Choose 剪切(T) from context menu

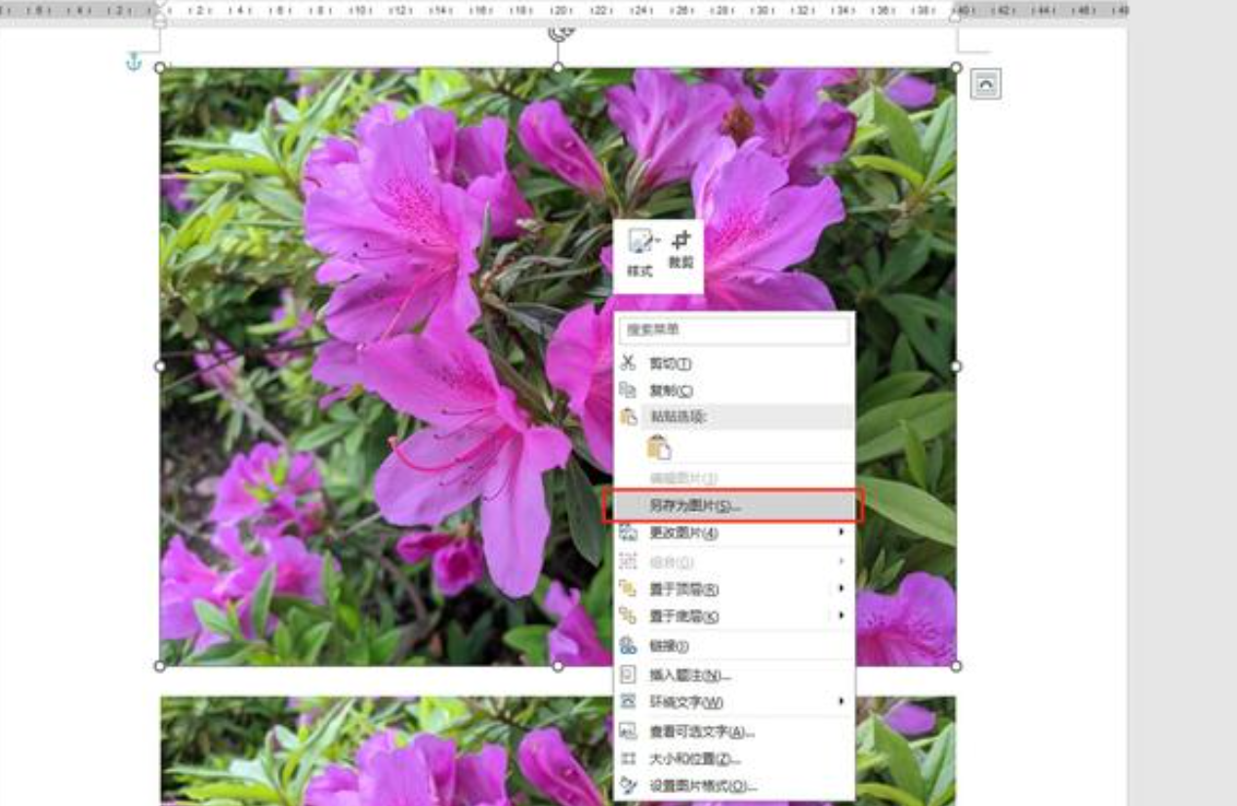click(734, 363)
